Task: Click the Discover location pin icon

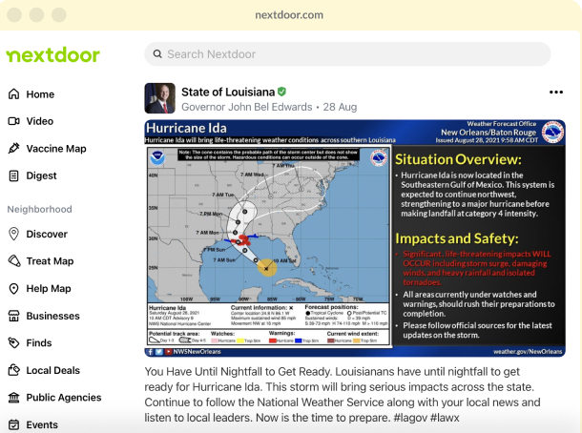Action: 13,234
